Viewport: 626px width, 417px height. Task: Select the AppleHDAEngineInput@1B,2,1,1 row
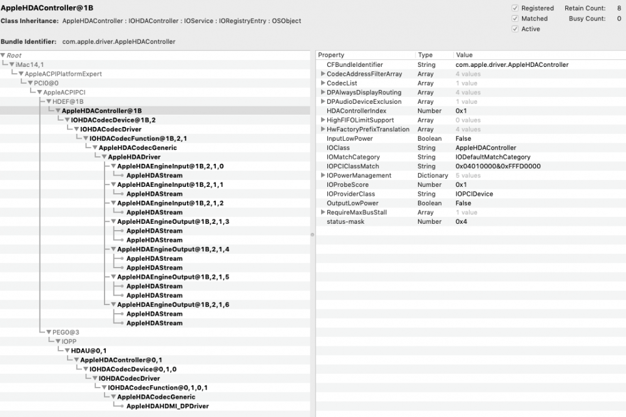pos(155,184)
